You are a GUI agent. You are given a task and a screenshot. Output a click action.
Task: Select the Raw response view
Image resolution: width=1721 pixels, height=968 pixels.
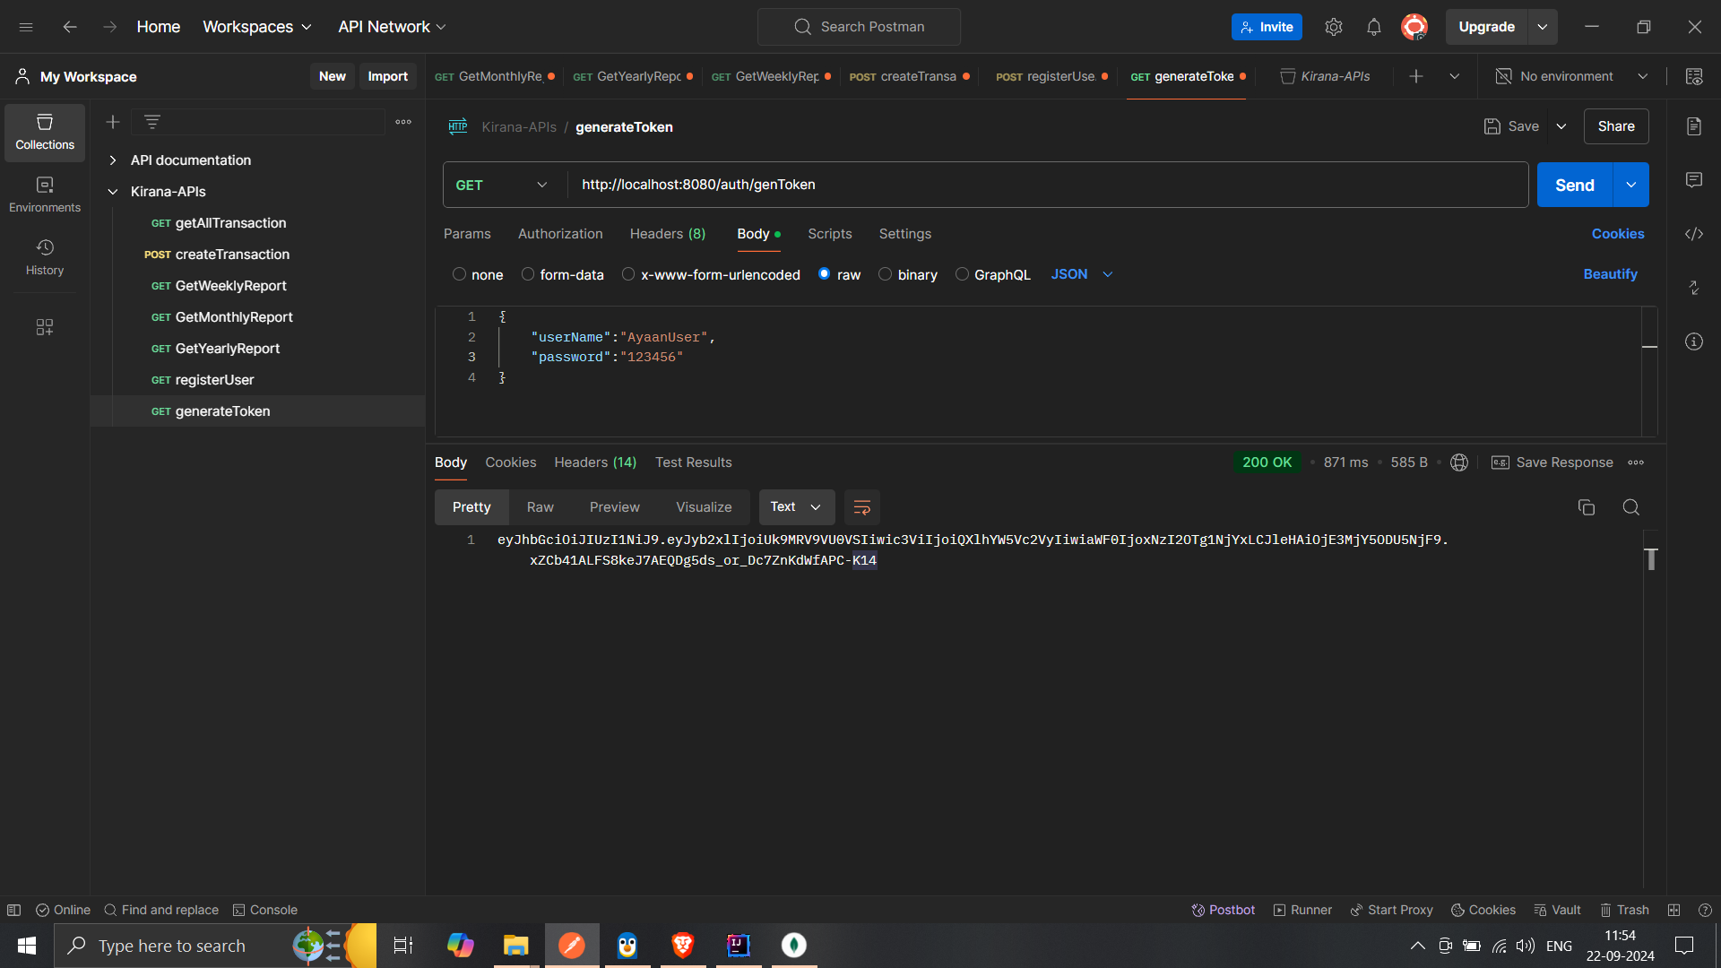[541, 507]
